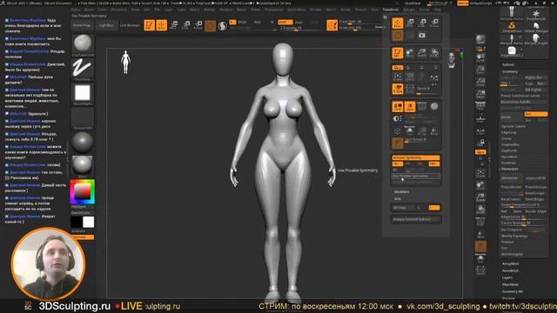This screenshot has width=557, height=313.
Task: Select the Move tool in the top shelf
Action: click(x=174, y=25)
